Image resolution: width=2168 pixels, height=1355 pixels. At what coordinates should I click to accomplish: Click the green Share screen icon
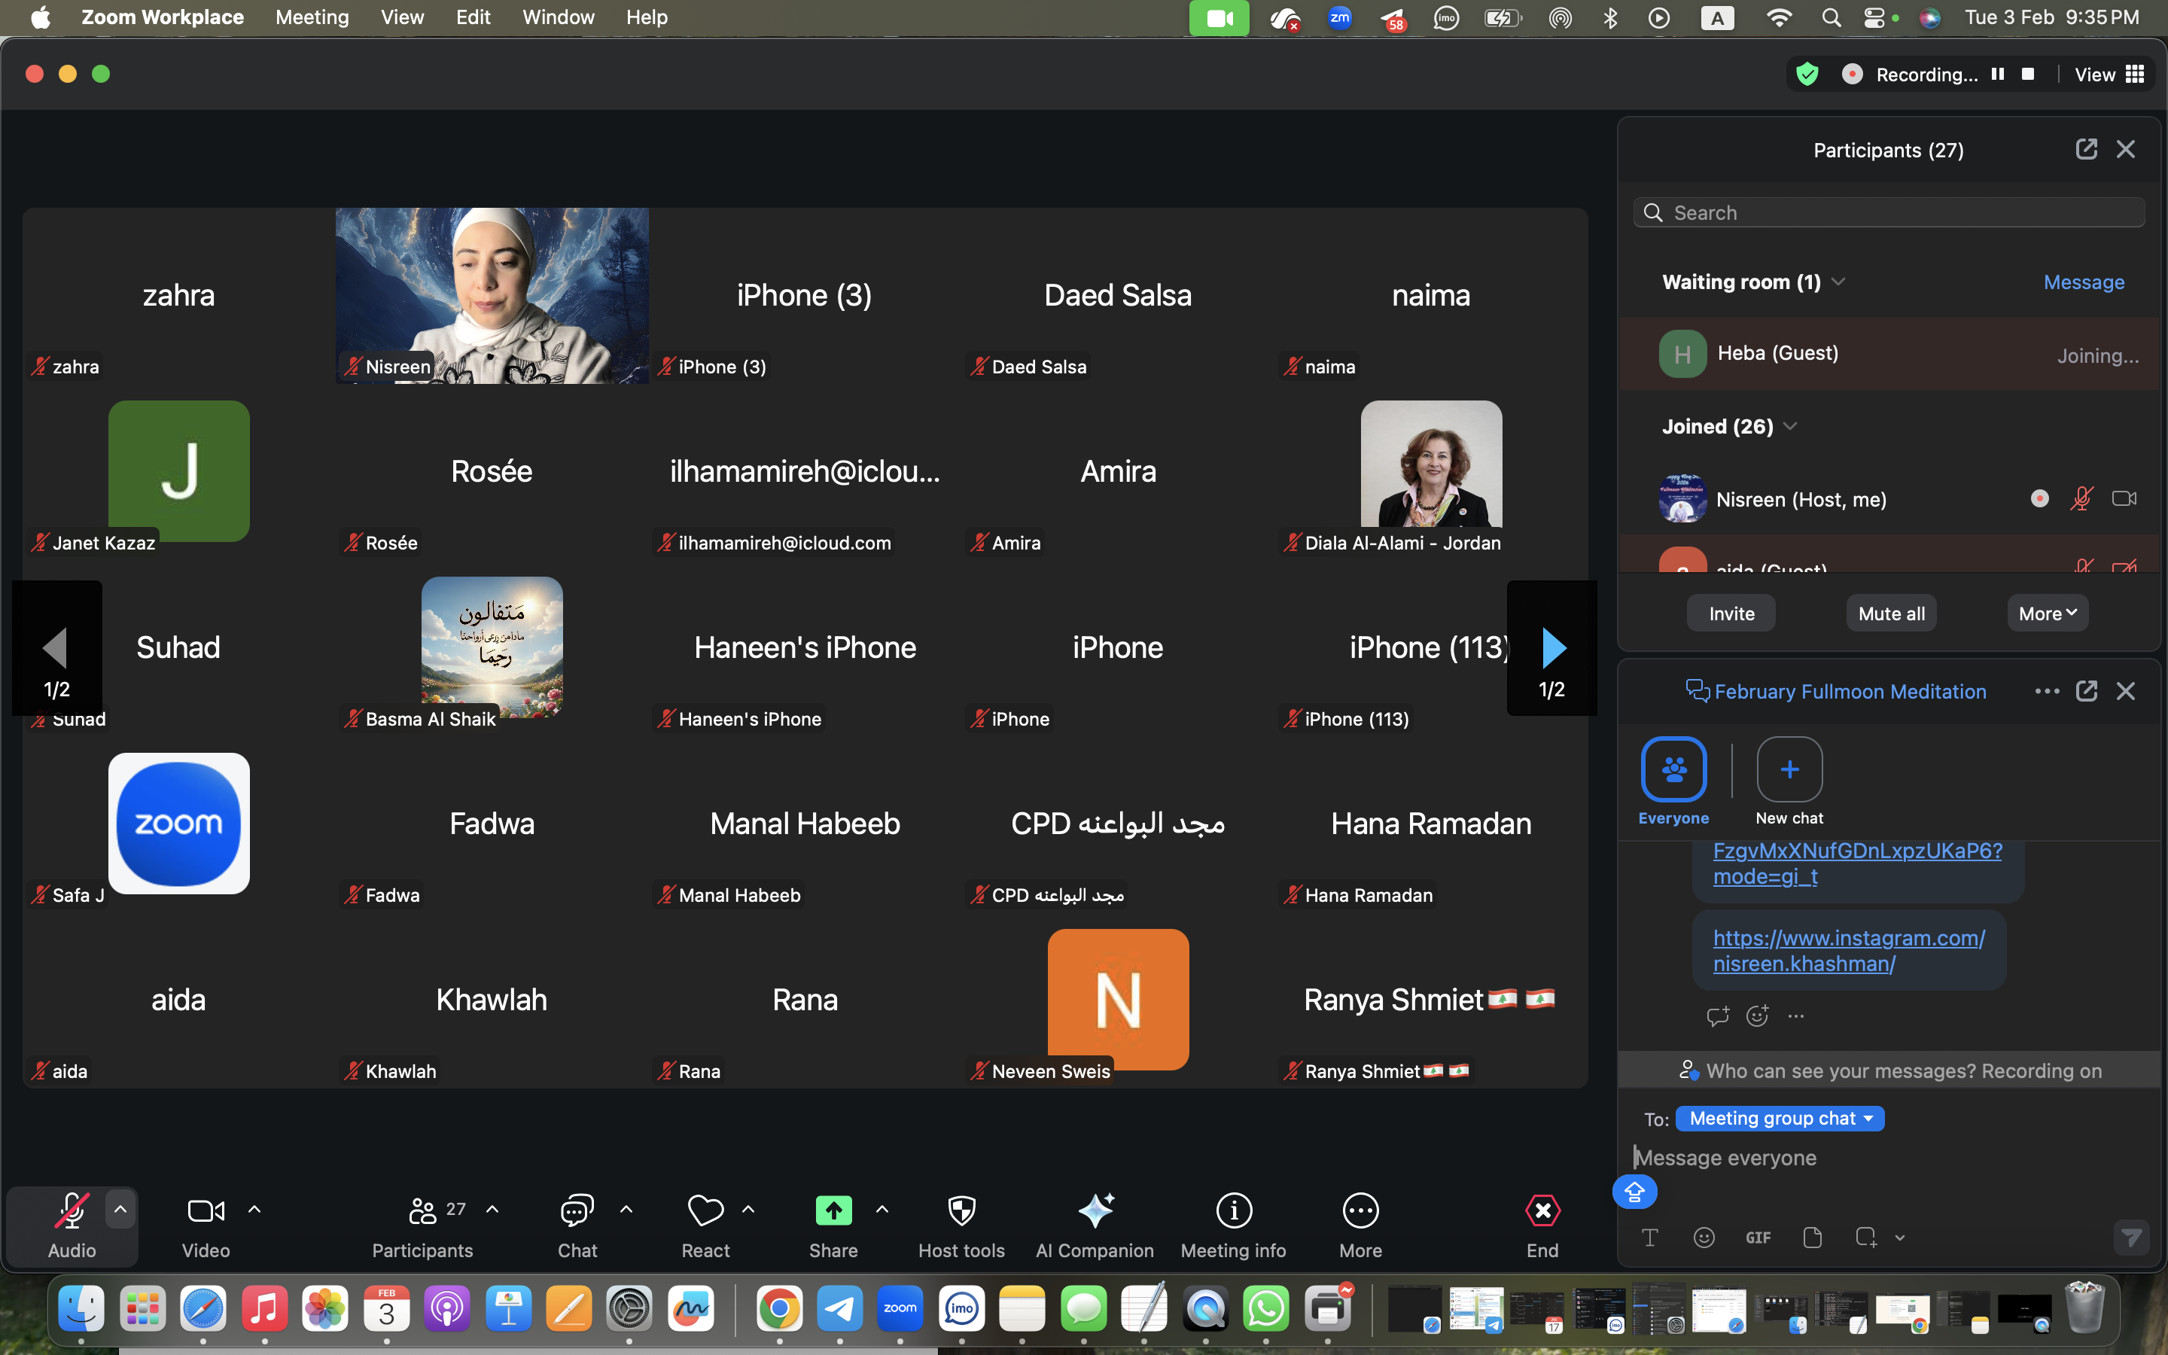pyautogui.click(x=833, y=1210)
